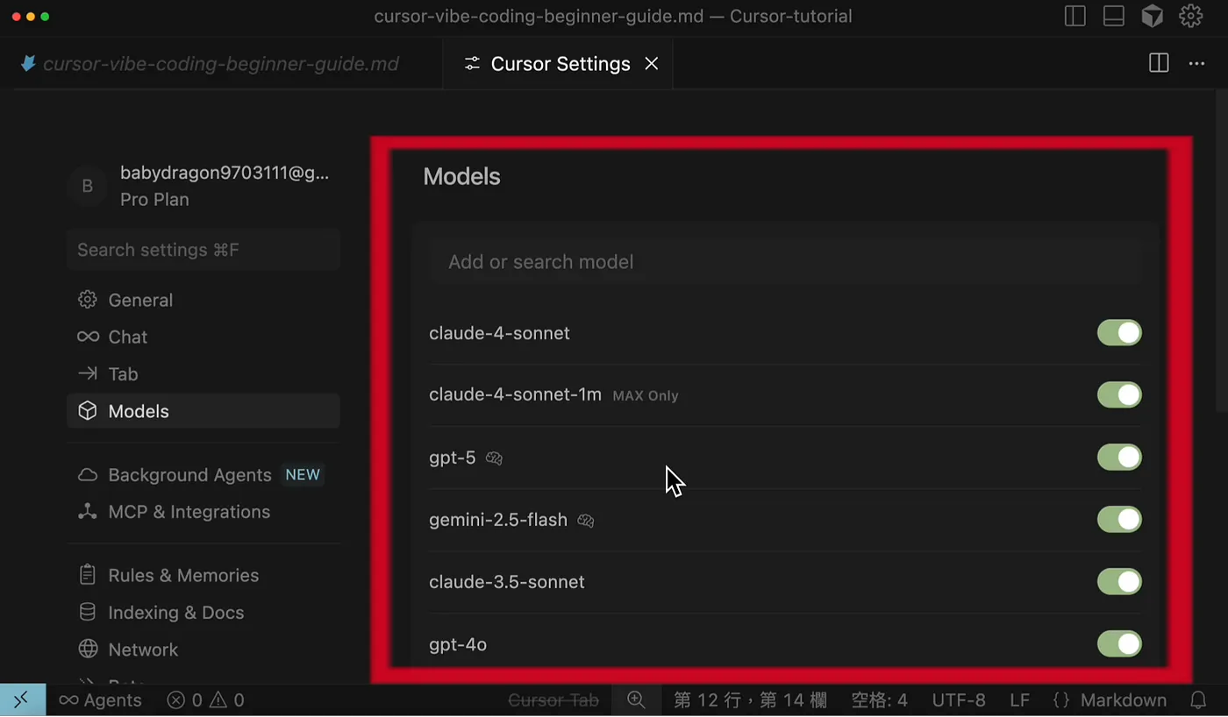Image resolution: width=1228 pixels, height=717 pixels.
Task: Click the Cursor Tab status bar item
Action: click(x=553, y=700)
